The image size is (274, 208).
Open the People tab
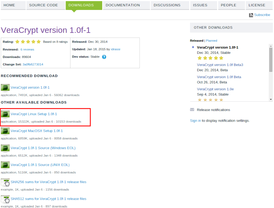click(231, 5)
